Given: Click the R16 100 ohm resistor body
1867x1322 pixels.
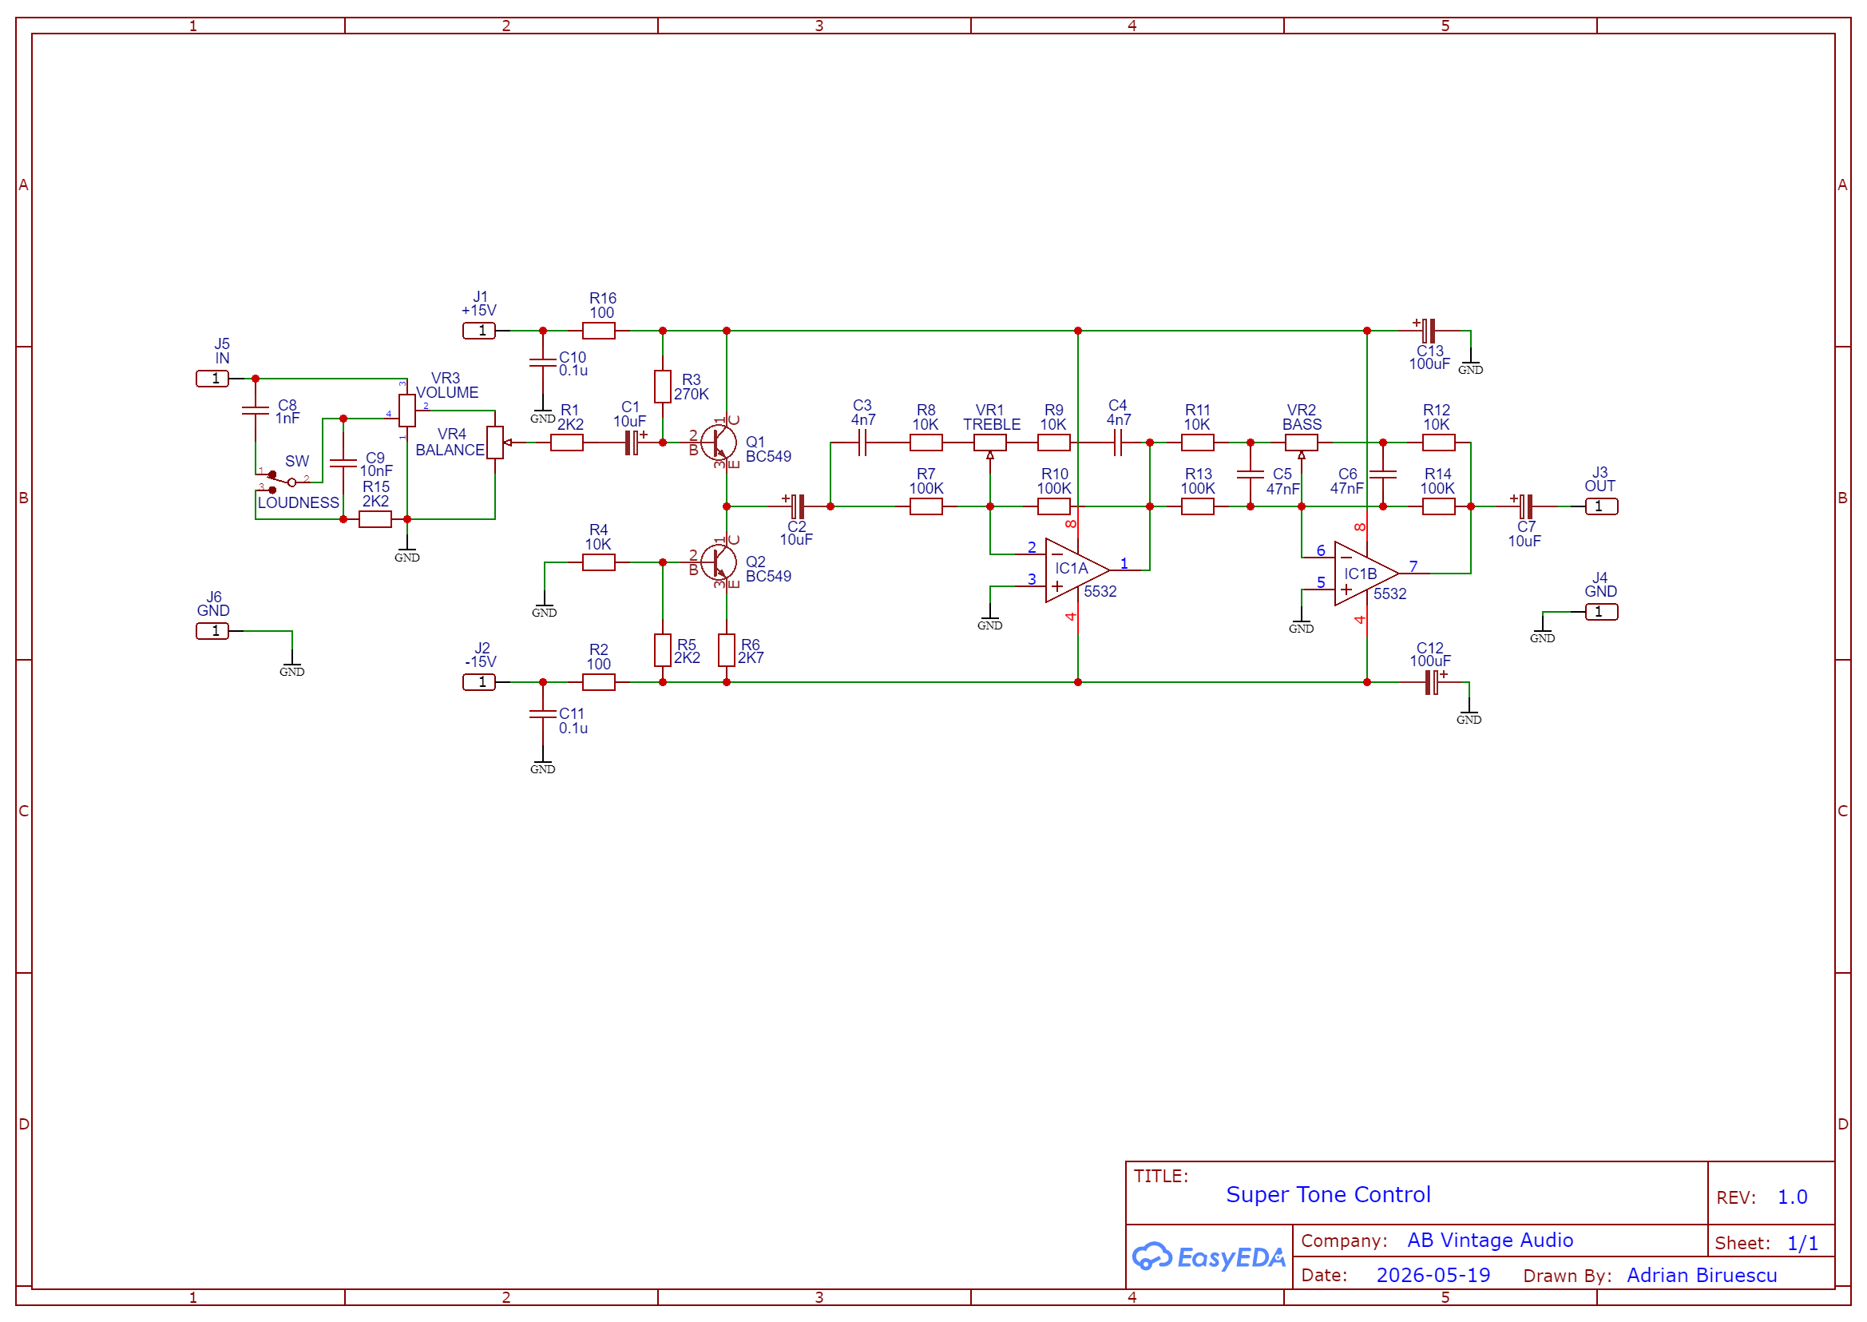Looking at the screenshot, I should pos(598,331).
